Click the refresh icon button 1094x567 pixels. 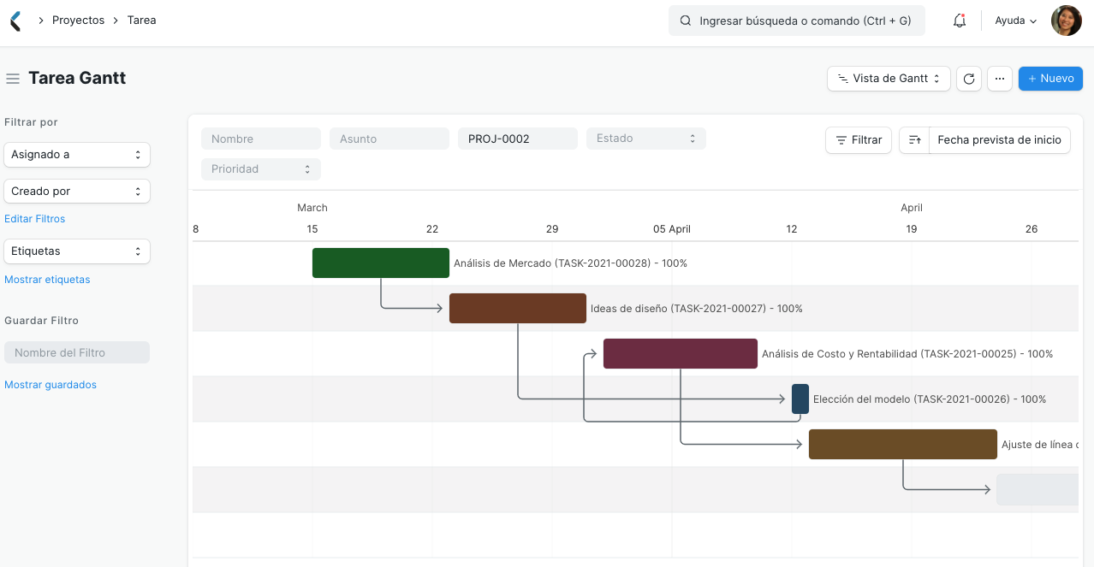click(x=969, y=79)
